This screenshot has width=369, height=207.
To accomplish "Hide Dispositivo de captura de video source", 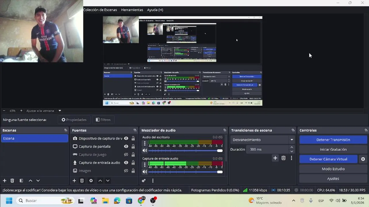I will 126,138.
